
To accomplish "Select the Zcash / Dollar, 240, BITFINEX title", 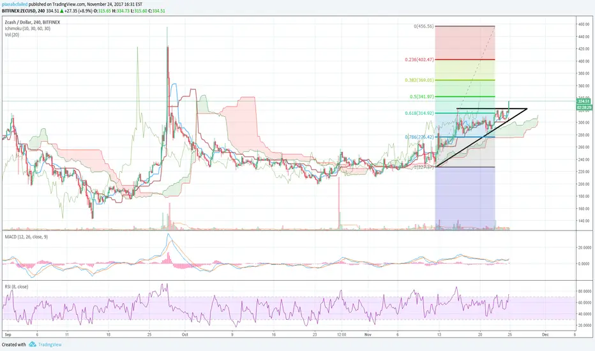I will [33, 22].
